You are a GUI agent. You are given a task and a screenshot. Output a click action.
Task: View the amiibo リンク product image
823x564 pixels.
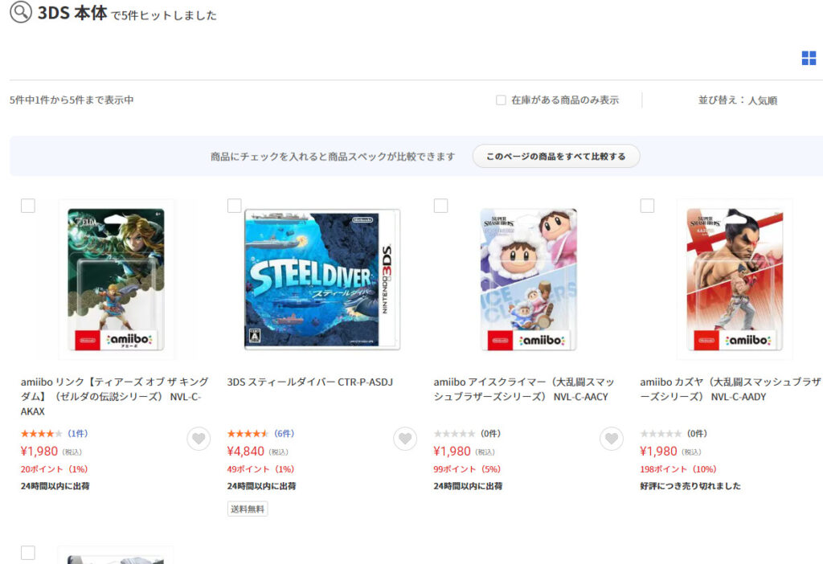pos(116,279)
